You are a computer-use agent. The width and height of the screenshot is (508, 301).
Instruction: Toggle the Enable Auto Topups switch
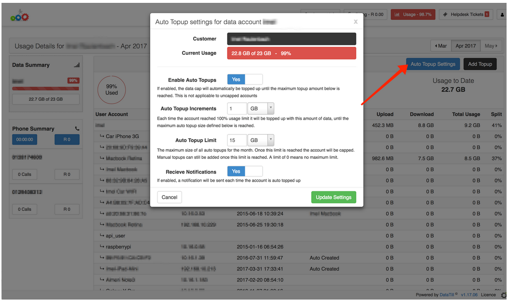pyautogui.click(x=245, y=79)
